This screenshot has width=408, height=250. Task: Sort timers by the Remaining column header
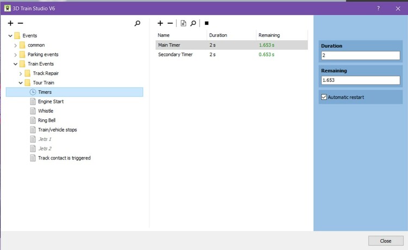pyautogui.click(x=269, y=35)
